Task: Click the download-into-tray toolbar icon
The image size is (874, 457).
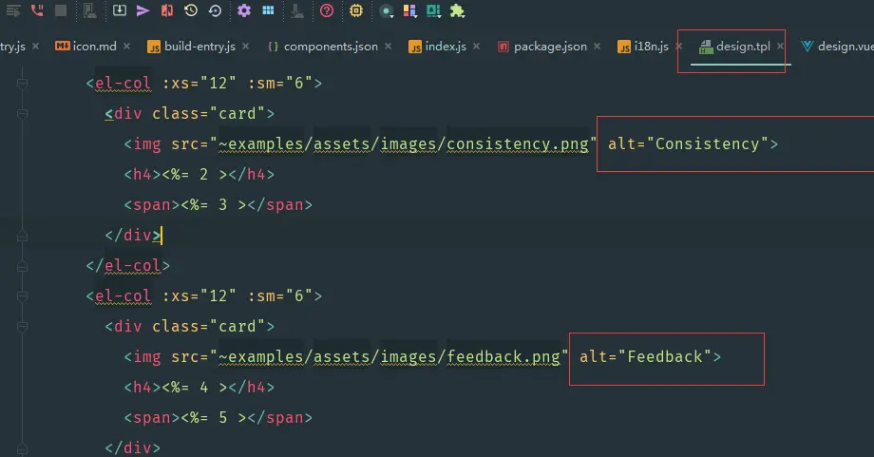Action: coord(120,10)
